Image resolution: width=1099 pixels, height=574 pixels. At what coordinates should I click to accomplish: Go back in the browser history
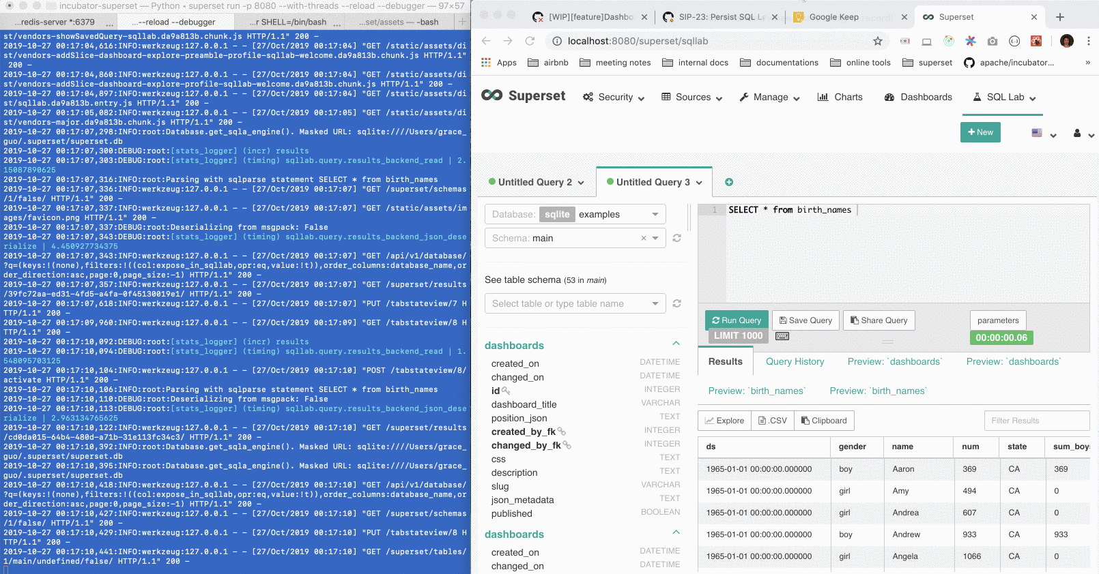(486, 41)
